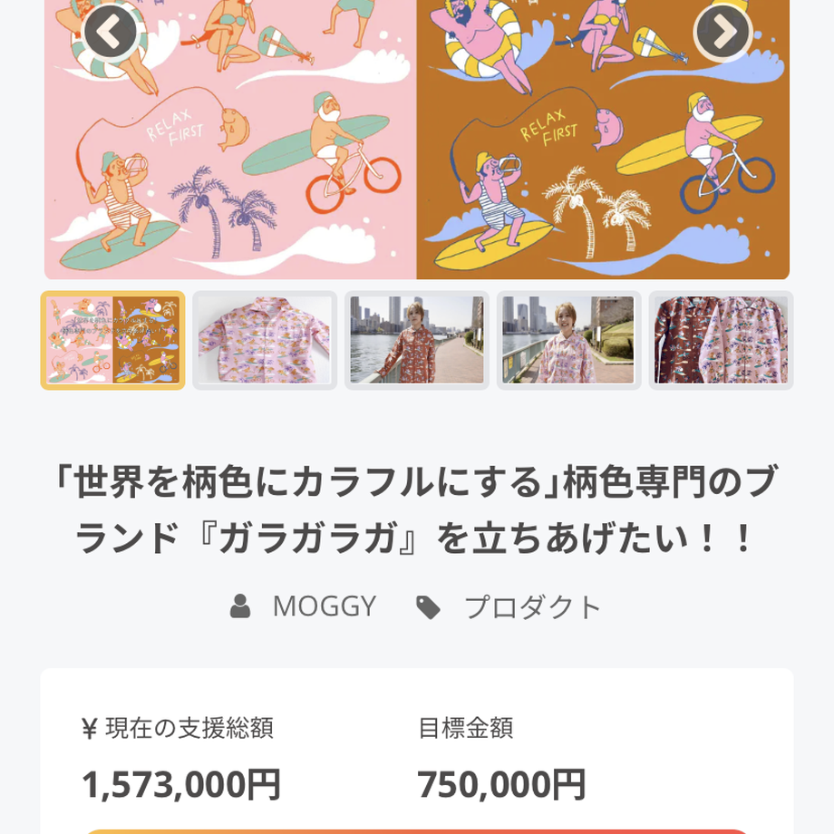
Task: Click the 目標金額 label
Action: click(466, 728)
